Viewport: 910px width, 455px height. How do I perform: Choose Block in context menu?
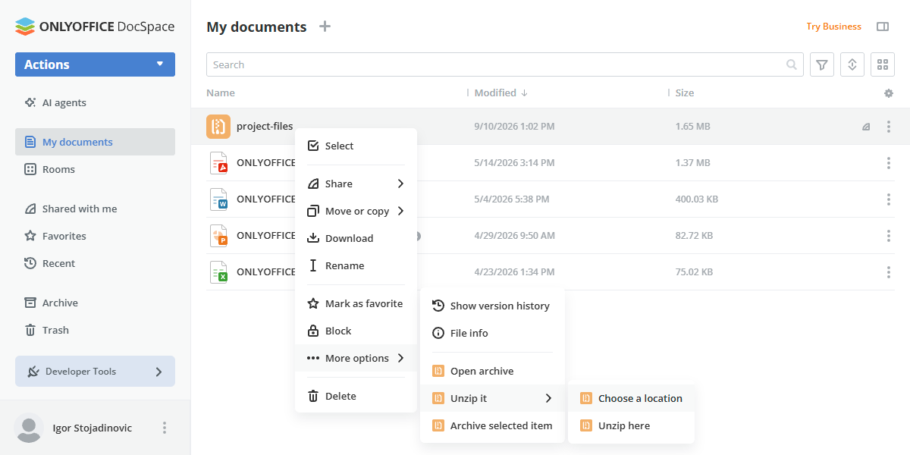356,331
